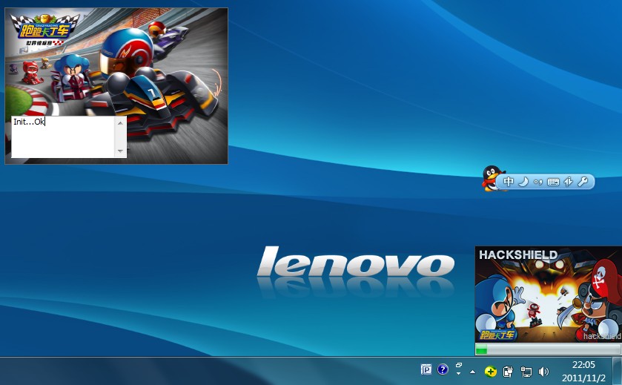Screen dimensions: 622x385
Task: Open the soft keyboard from IME bar
Action: [553, 182]
